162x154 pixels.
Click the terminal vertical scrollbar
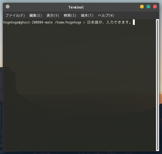[x=157, y=85]
